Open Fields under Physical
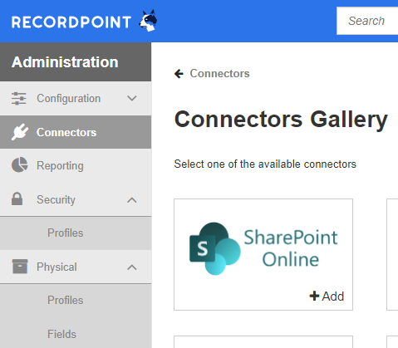 (x=76, y=334)
